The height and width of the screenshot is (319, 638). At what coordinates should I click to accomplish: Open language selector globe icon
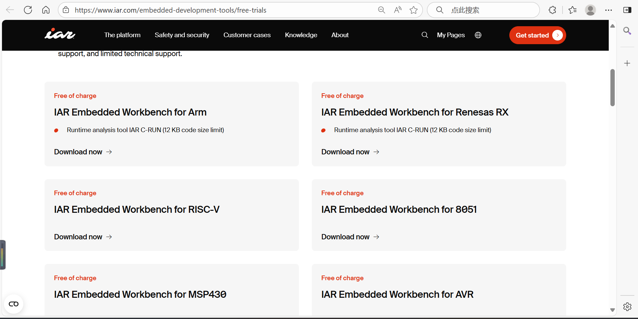(x=478, y=35)
